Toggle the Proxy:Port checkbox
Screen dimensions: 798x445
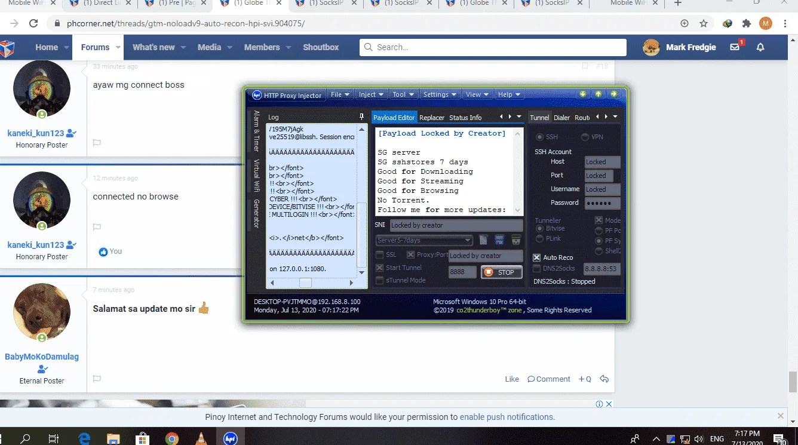coord(411,255)
